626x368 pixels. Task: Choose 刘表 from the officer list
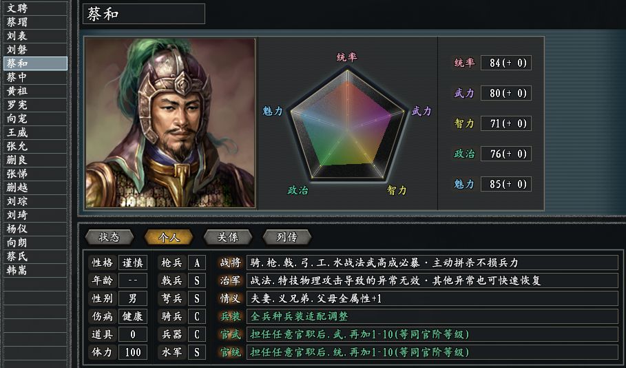click(x=17, y=36)
